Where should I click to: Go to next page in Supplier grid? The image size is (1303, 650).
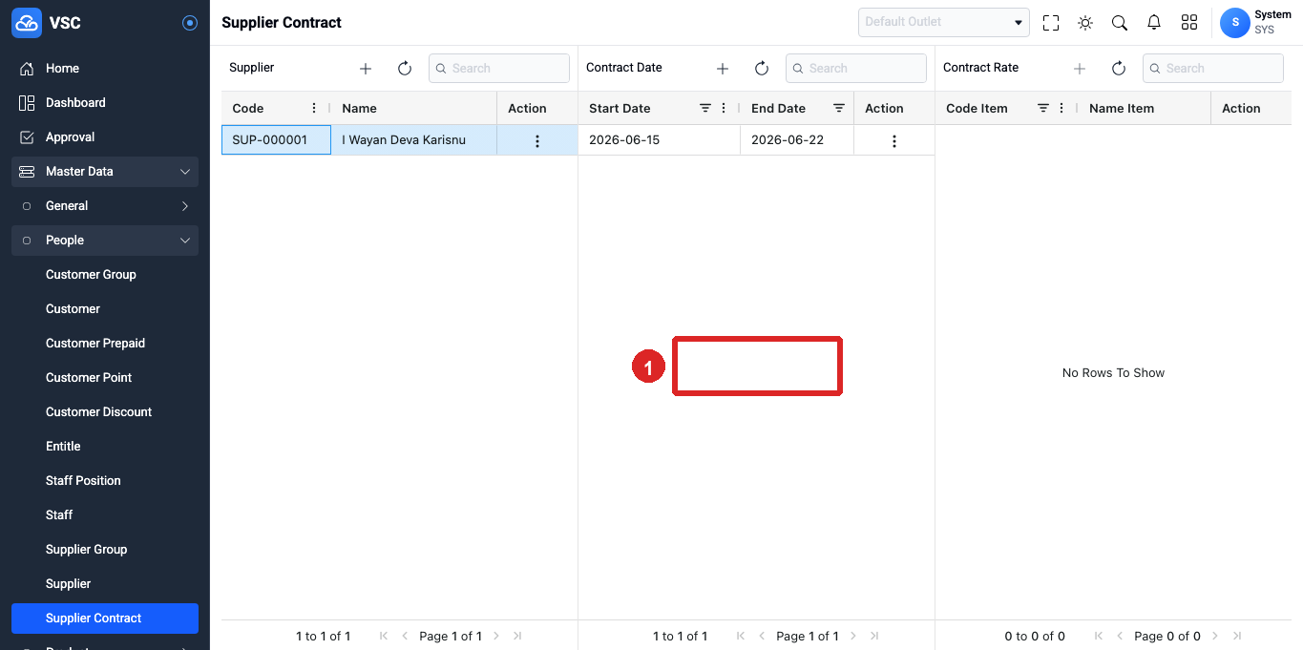click(496, 636)
